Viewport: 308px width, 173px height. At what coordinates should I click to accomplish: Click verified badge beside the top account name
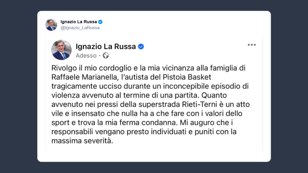tap(100, 22)
